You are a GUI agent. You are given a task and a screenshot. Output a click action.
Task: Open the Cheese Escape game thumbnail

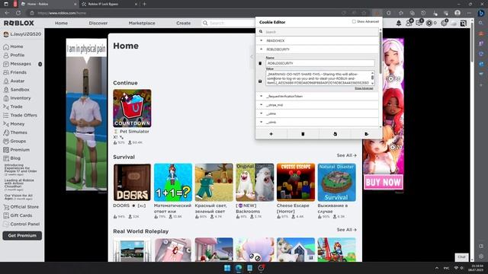(x=296, y=183)
